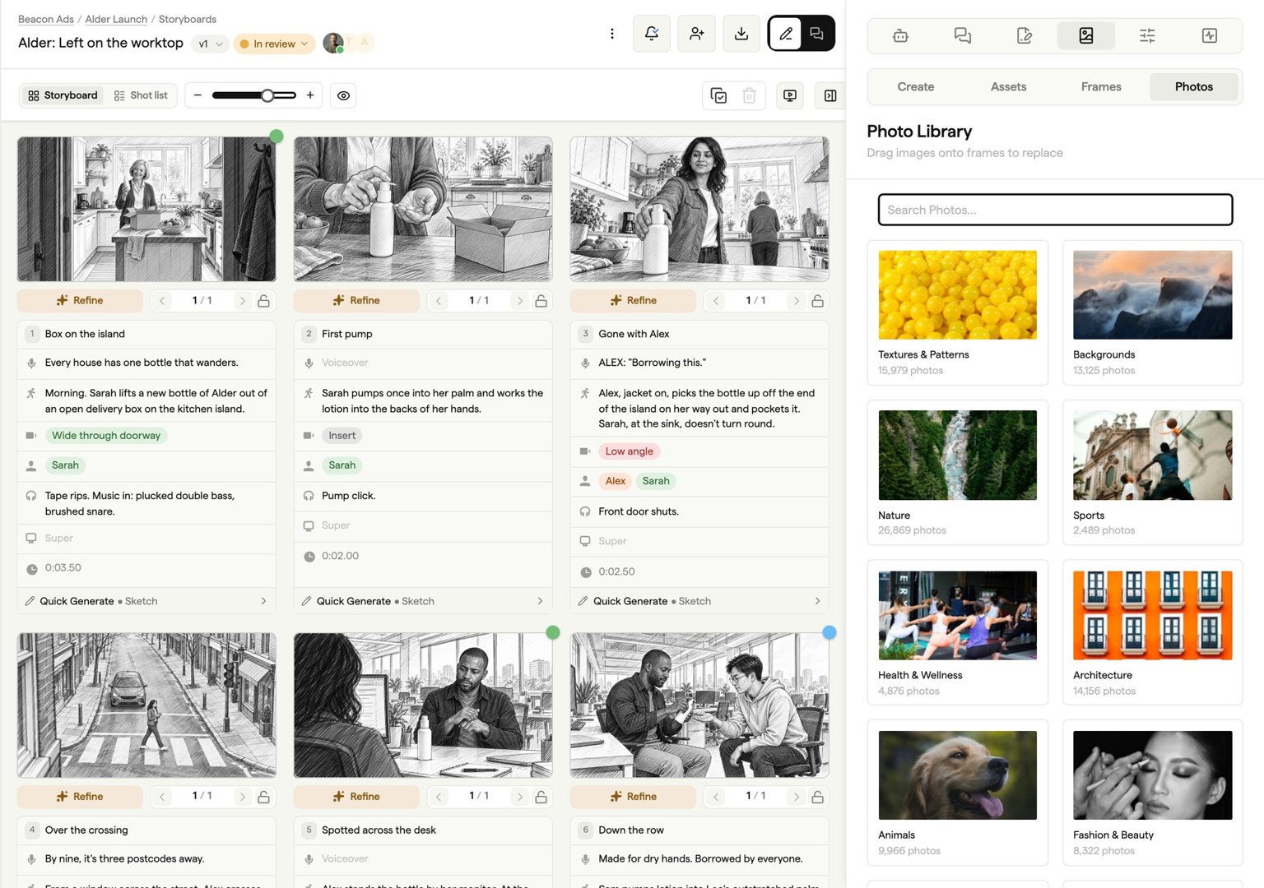Switch to Shot list view

(x=141, y=95)
